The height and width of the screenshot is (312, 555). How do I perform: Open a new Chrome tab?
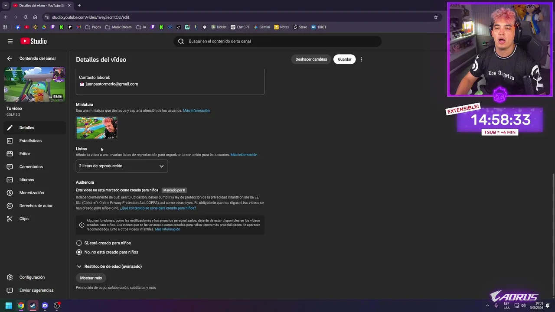[79, 6]
